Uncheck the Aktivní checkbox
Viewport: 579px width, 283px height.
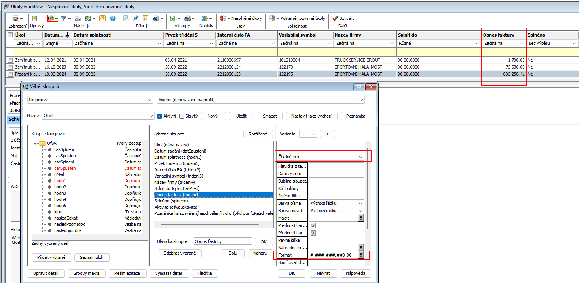[159, 116]
